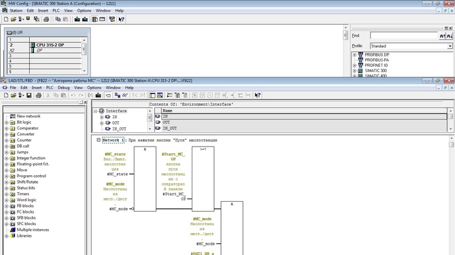Select Word logic folder

tap(26, 200)
